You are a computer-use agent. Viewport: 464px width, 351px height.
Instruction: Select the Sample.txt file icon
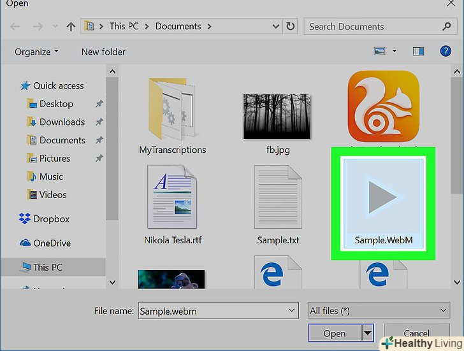(x=278, y=197)
